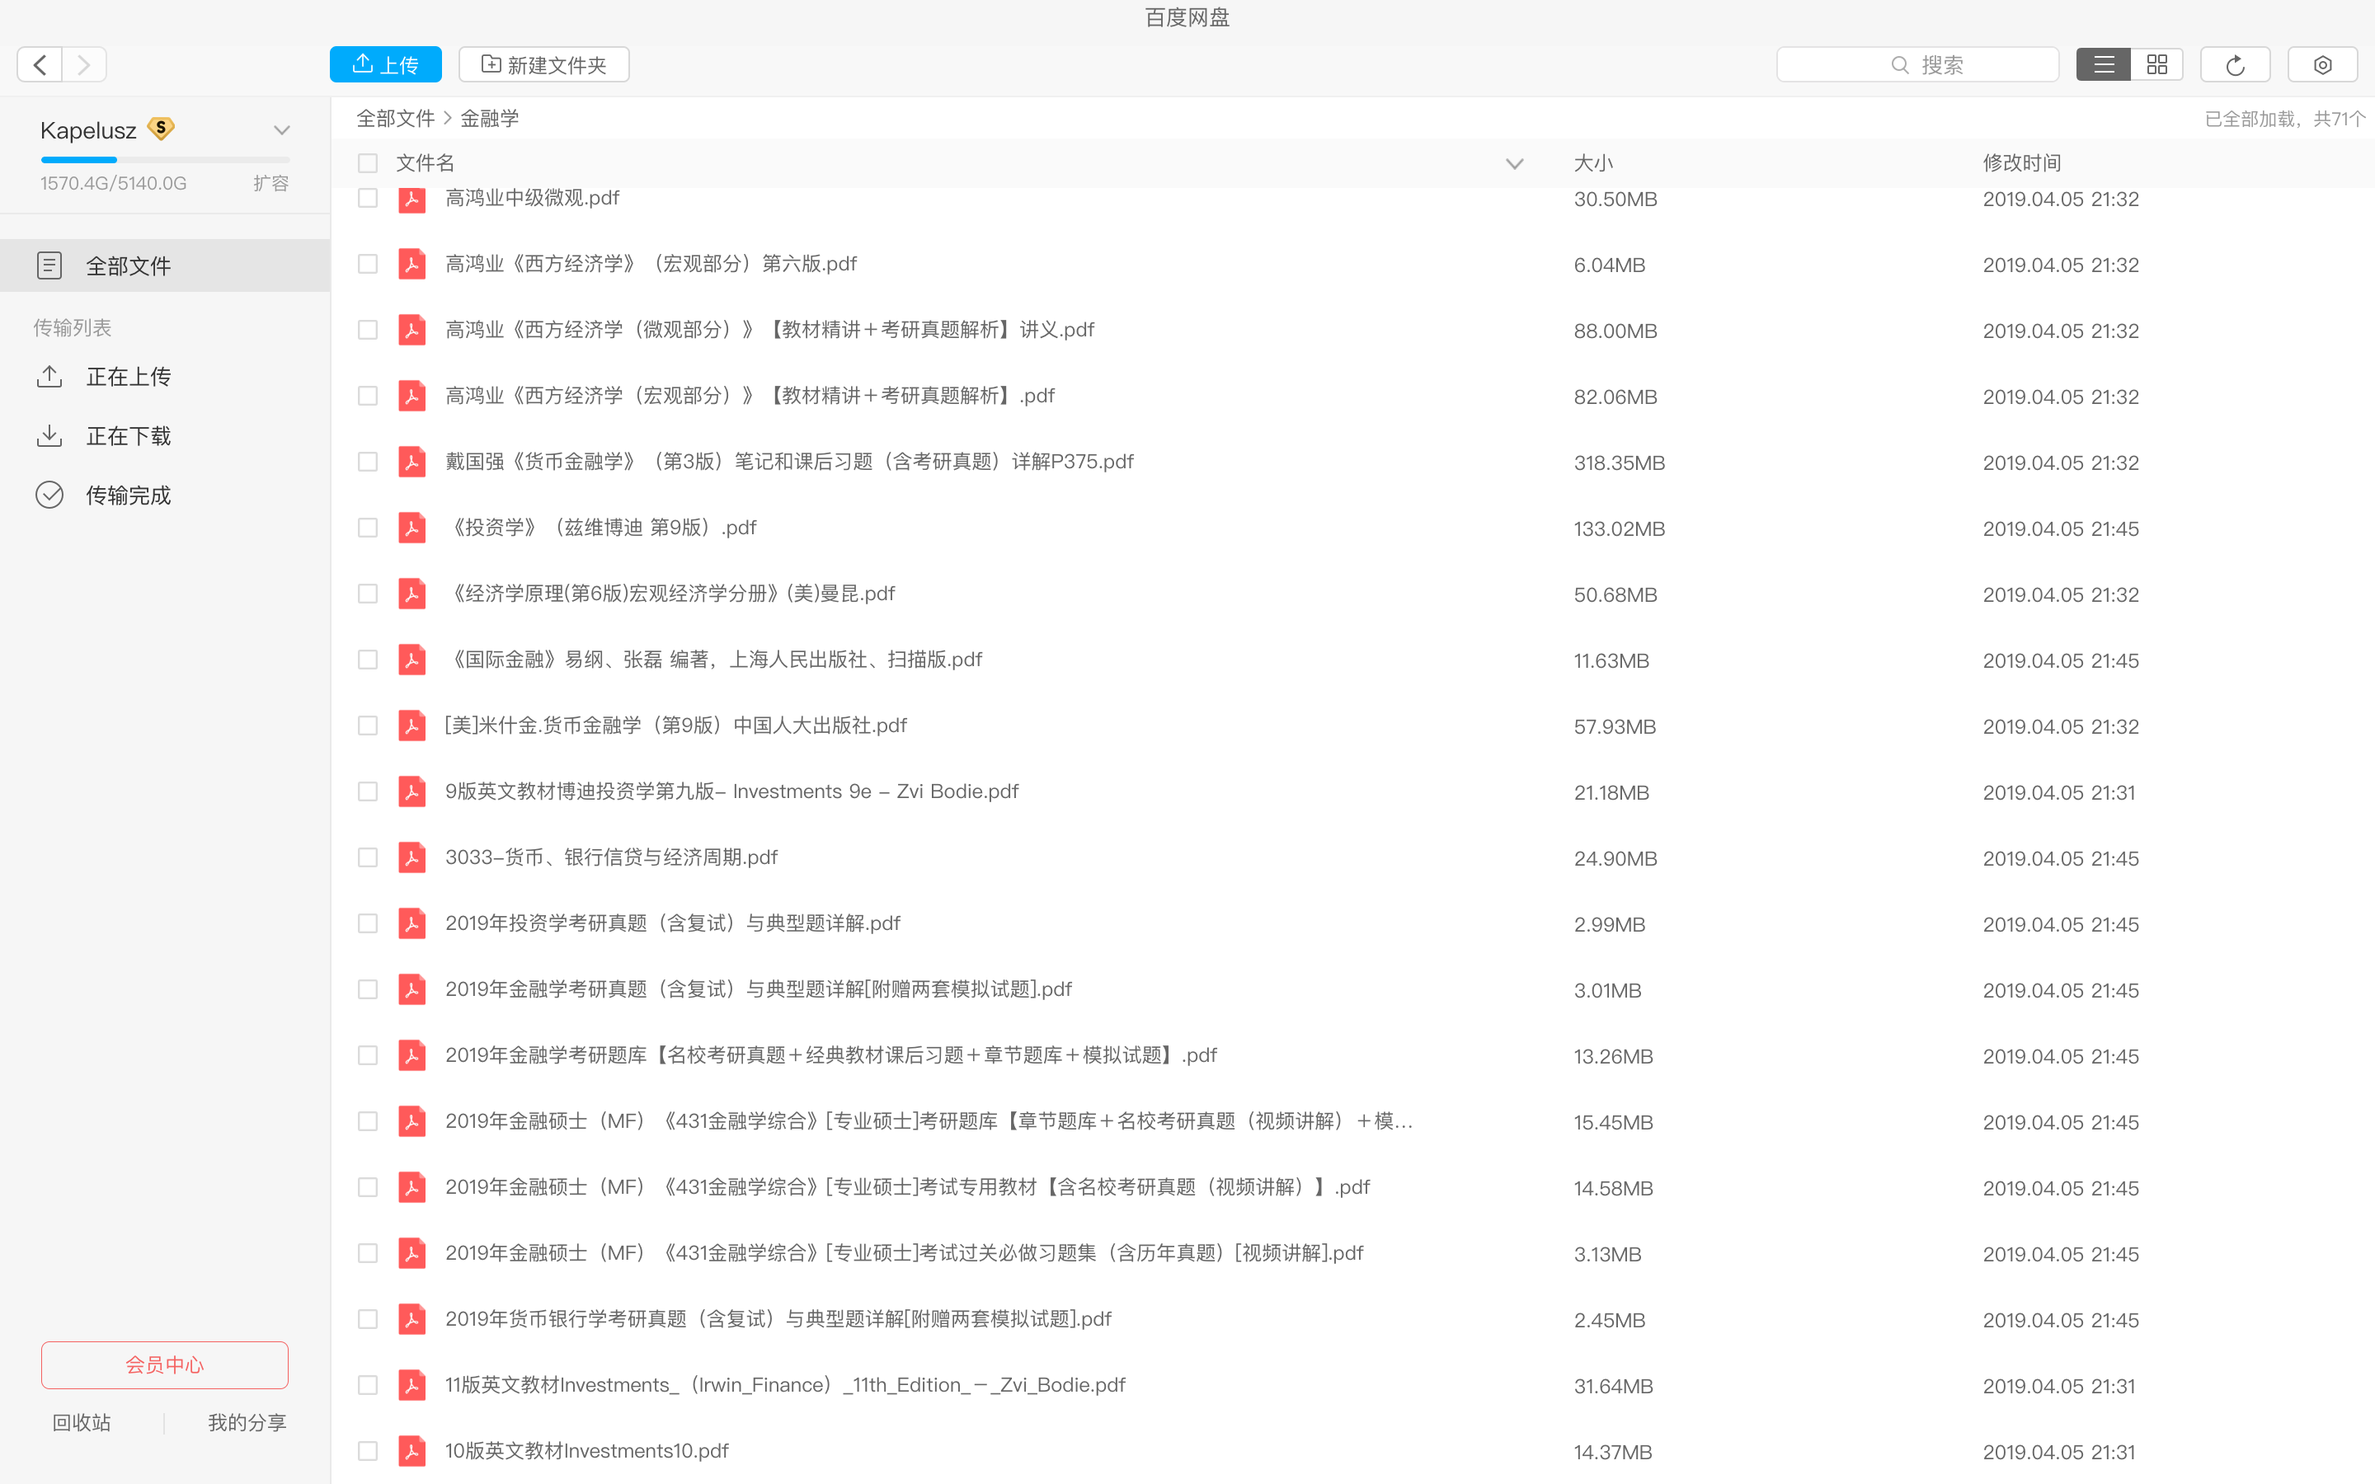
Task: Click the sort chevron in 文件名 header
Action: click(1514, 164)
